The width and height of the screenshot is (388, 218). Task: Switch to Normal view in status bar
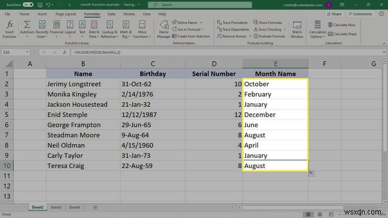(x=309, y=214)
